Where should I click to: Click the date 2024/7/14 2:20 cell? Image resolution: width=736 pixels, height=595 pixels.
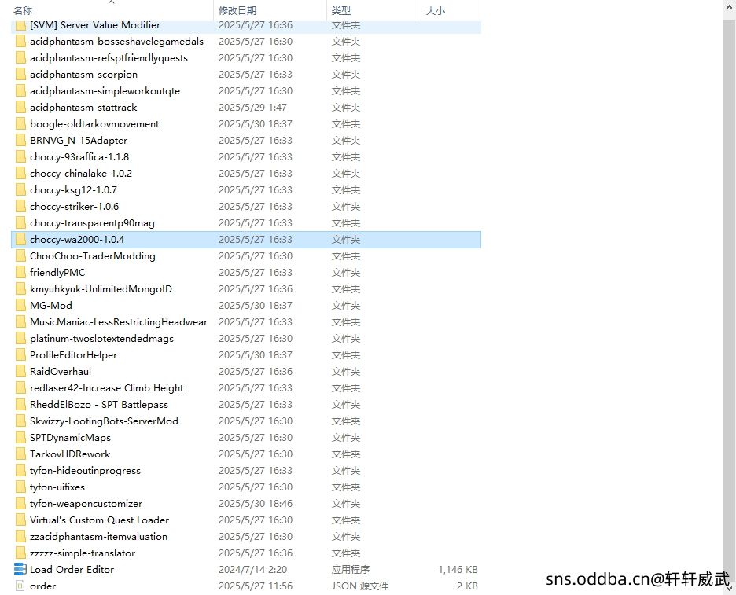252,570
